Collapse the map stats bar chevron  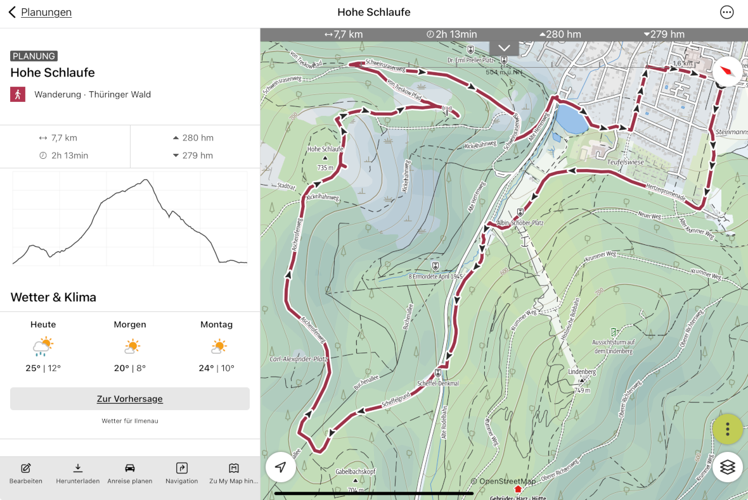tap(504, 48)
